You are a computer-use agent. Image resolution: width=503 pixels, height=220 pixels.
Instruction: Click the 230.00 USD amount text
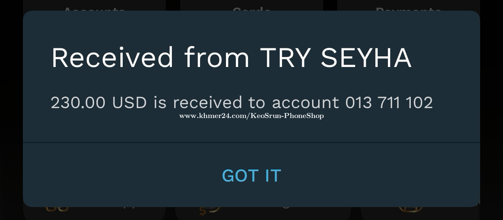tap(99, 103)
